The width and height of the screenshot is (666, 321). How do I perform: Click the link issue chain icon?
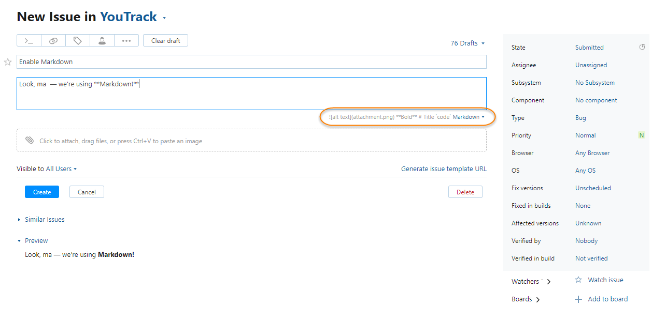point(53,41)
